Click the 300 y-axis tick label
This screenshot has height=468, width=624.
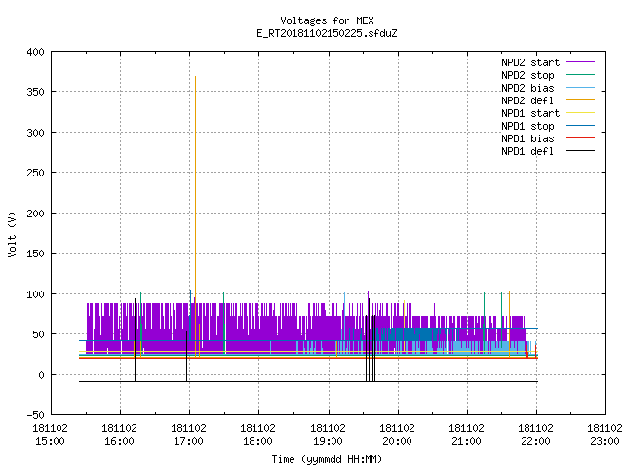click(x=35, y=133)
